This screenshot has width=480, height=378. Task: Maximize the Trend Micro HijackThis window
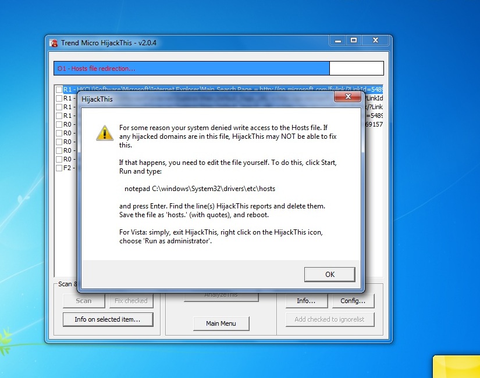(x=354, y=41)
